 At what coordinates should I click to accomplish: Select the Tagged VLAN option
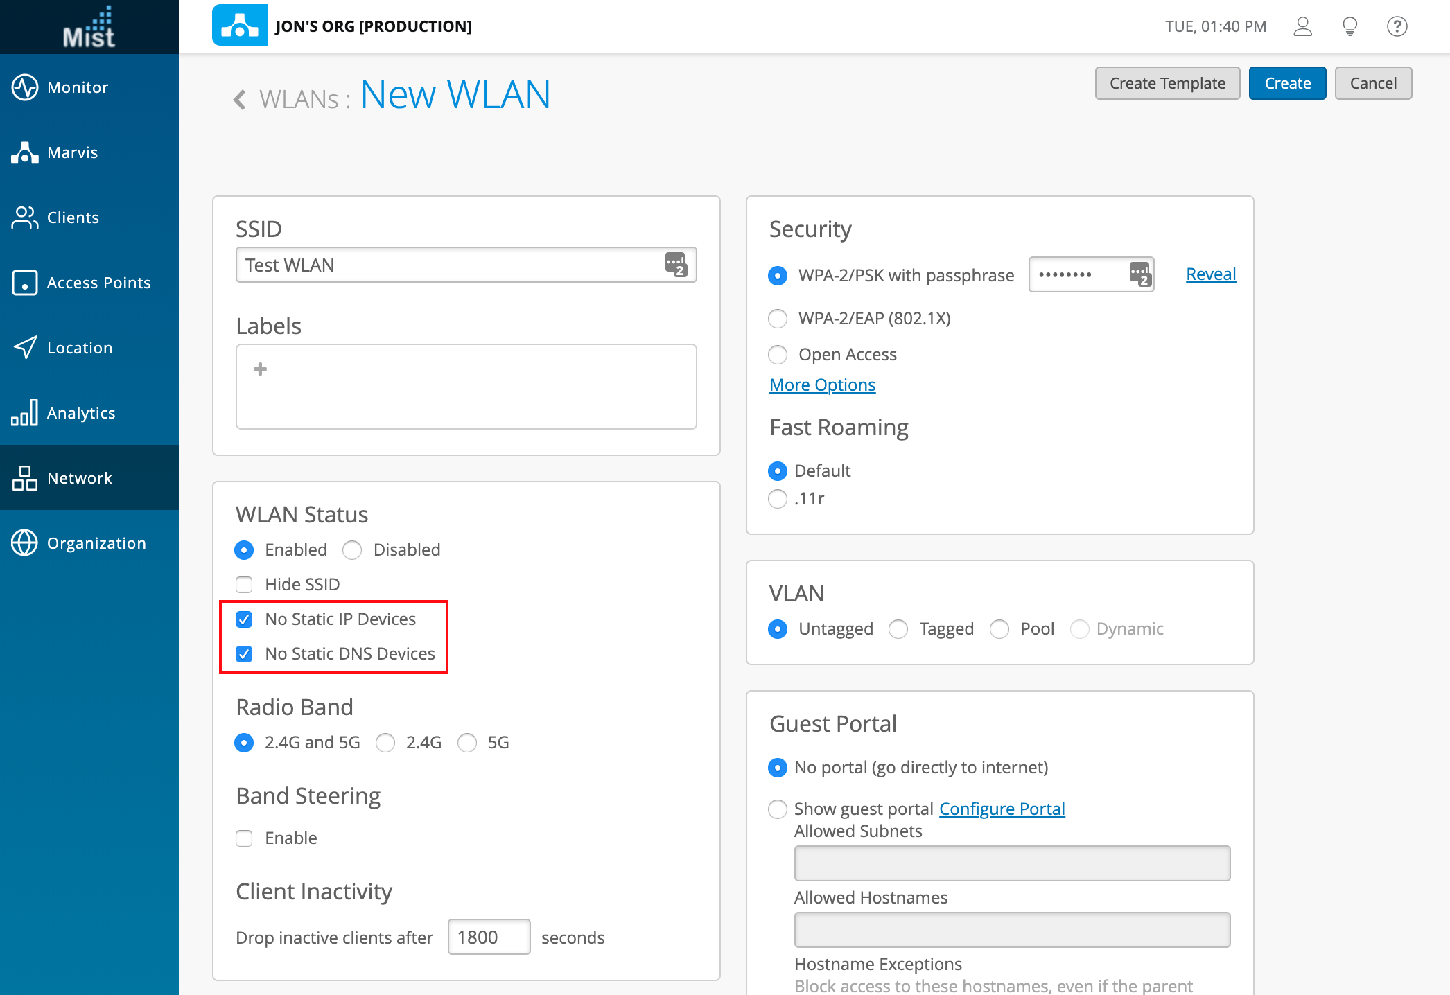pos(898,629)
